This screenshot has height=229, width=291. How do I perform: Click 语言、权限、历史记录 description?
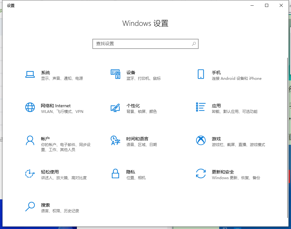(60, 211)
